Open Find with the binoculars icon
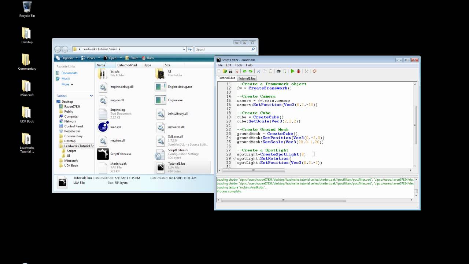The image size is (469, 264). [x=278, y=71]
